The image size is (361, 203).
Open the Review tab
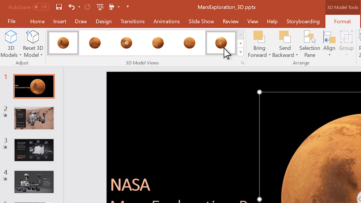point(231,21)
